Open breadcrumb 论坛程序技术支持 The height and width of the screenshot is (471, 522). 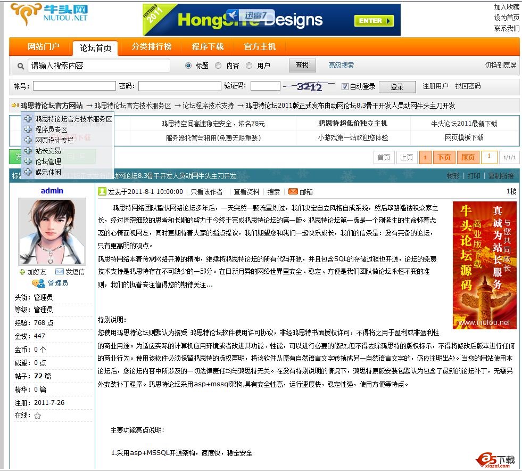point(208,105)
